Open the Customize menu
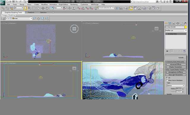 [x=84, y=4]
